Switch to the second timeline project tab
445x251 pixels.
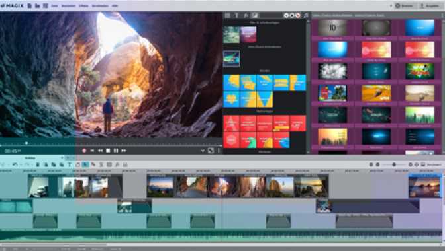[70, 158]
